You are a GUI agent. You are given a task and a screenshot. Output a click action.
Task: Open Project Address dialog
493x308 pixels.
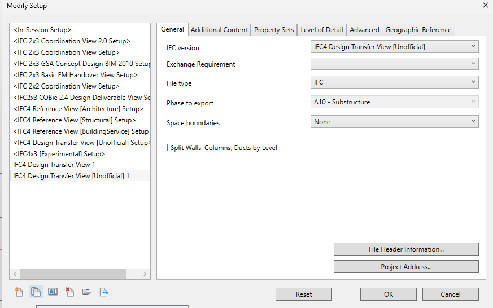click(406, 267)
